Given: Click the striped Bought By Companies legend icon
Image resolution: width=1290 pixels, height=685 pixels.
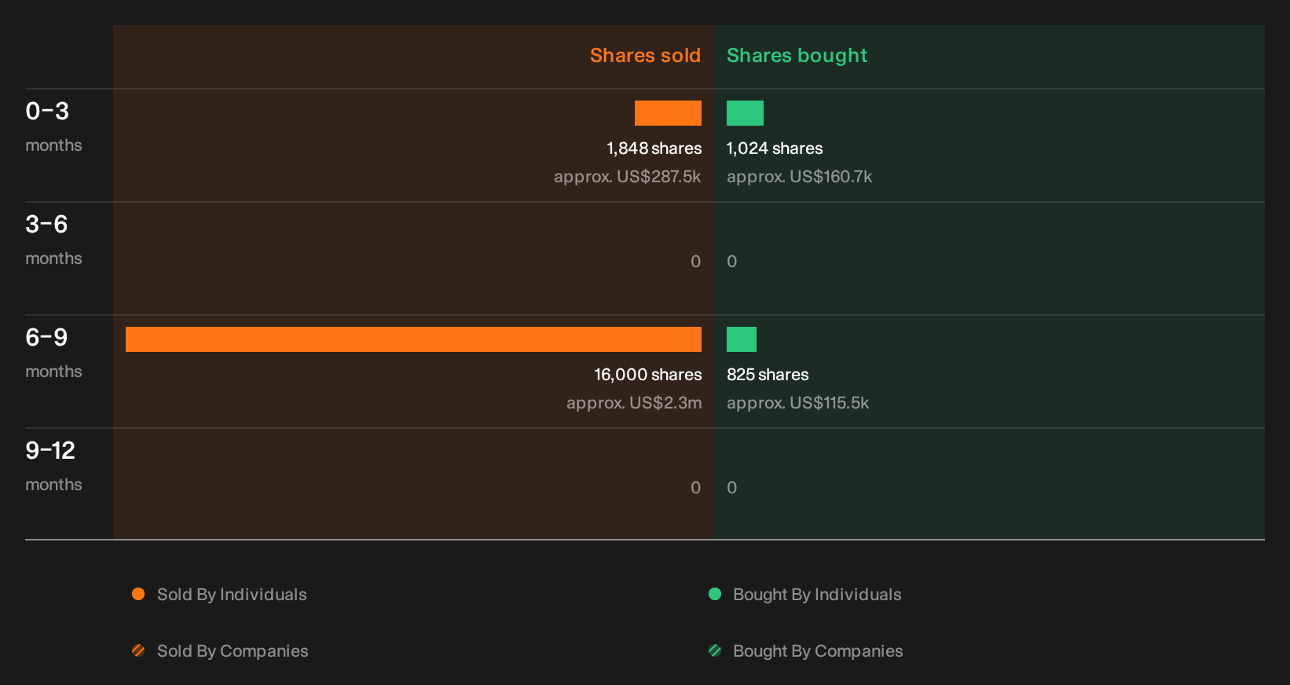Looking at the screenshot, I should [715, 650].
